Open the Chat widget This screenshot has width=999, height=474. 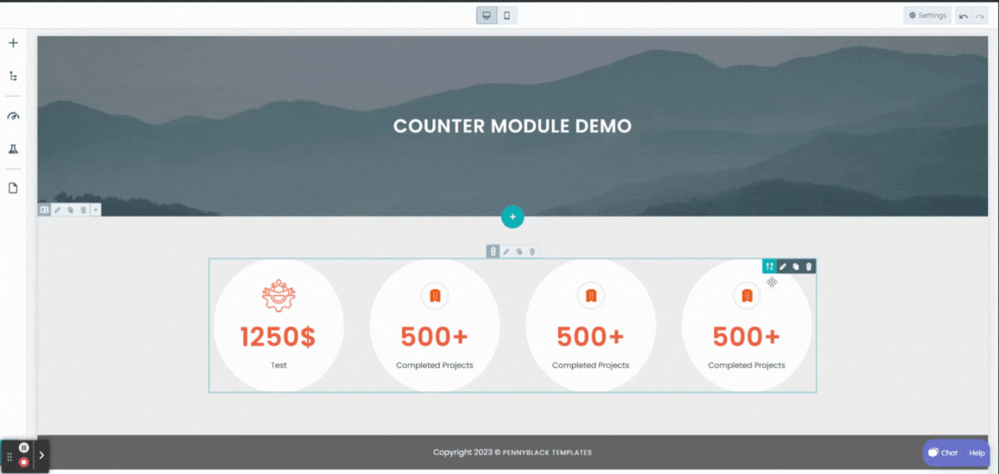943,453
